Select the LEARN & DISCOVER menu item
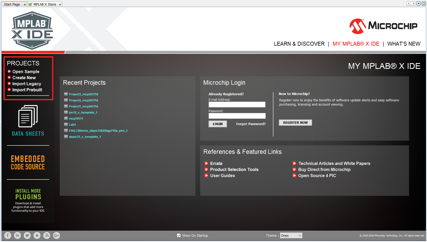The image size is (427, 242). point(299,44)
